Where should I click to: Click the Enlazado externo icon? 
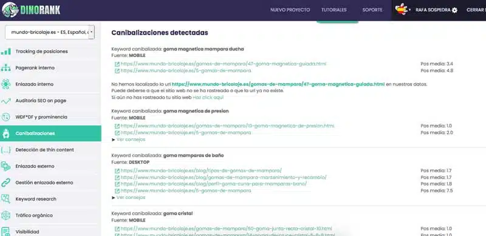(6, 166)
